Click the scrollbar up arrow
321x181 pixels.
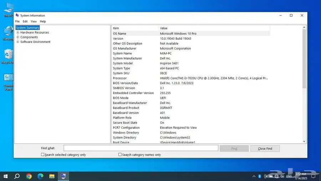[x=304, y=27]
